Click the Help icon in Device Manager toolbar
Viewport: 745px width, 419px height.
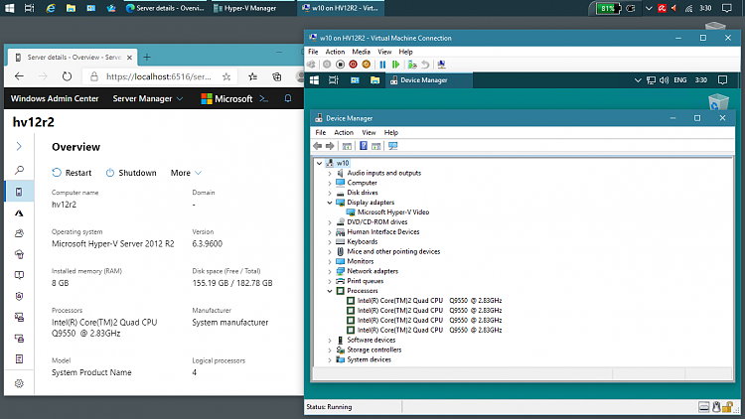363,146
